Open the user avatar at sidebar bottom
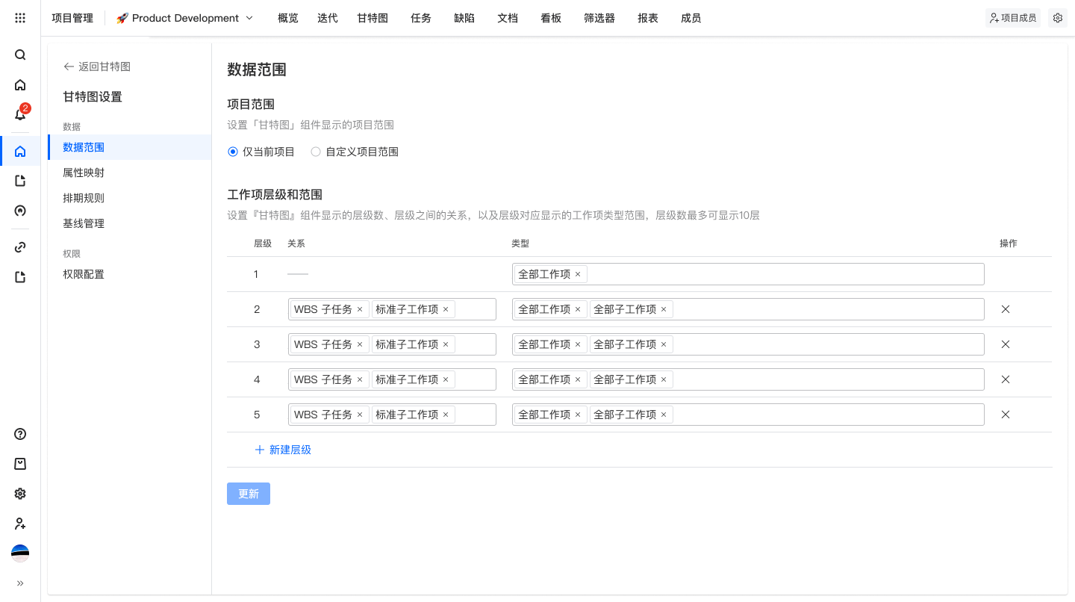Screen dimensions: 1075x602 coord(20,553)
